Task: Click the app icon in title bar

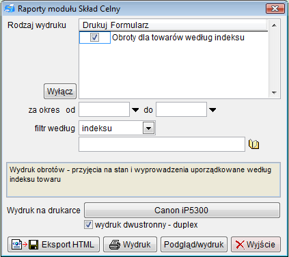Action: click(x=10, y=9)
